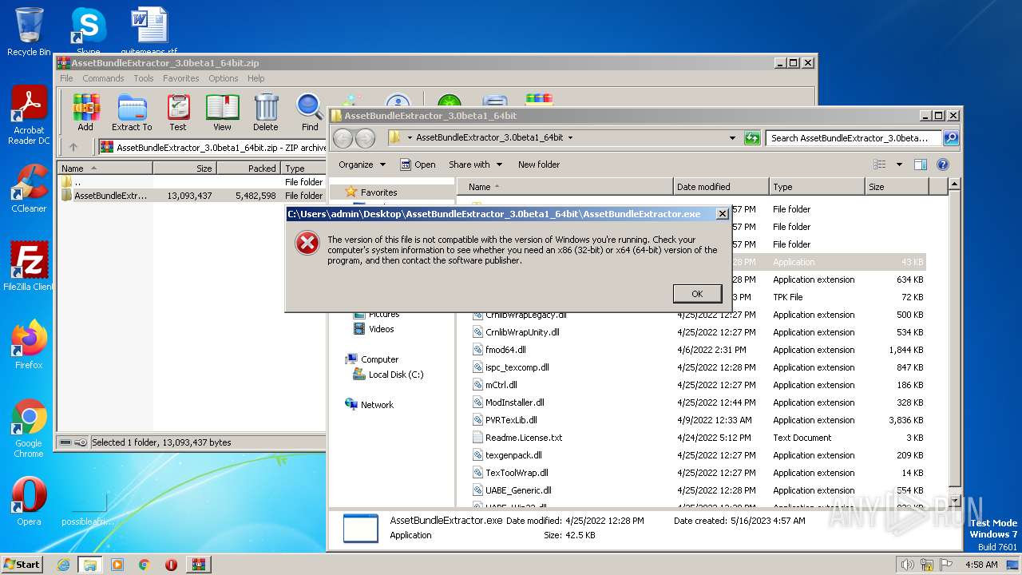Open the Help menu in WinRAR
The width and height of the screenshot is (1022, 575).
pyautogui.click(x=255, y=78)
